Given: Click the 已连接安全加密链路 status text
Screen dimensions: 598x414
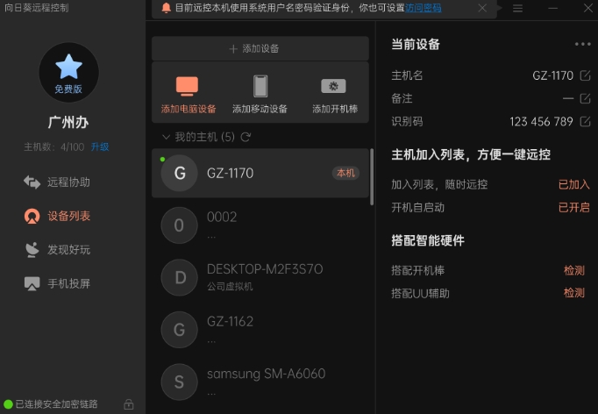Looking at the screenshot, I should (x=56, y=404).
